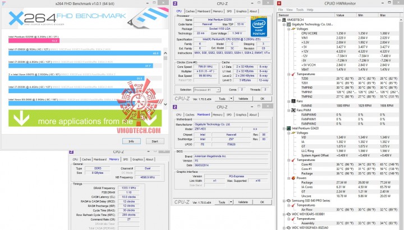Screen dimensions: 404x230
Task: Click the Fans PWM node icon
Action: 293,111
